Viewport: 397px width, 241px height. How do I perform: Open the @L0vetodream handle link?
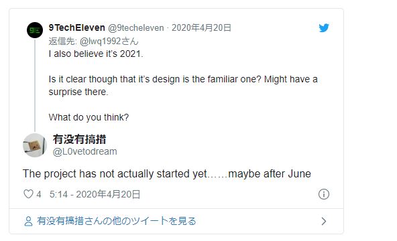[84, 151]
